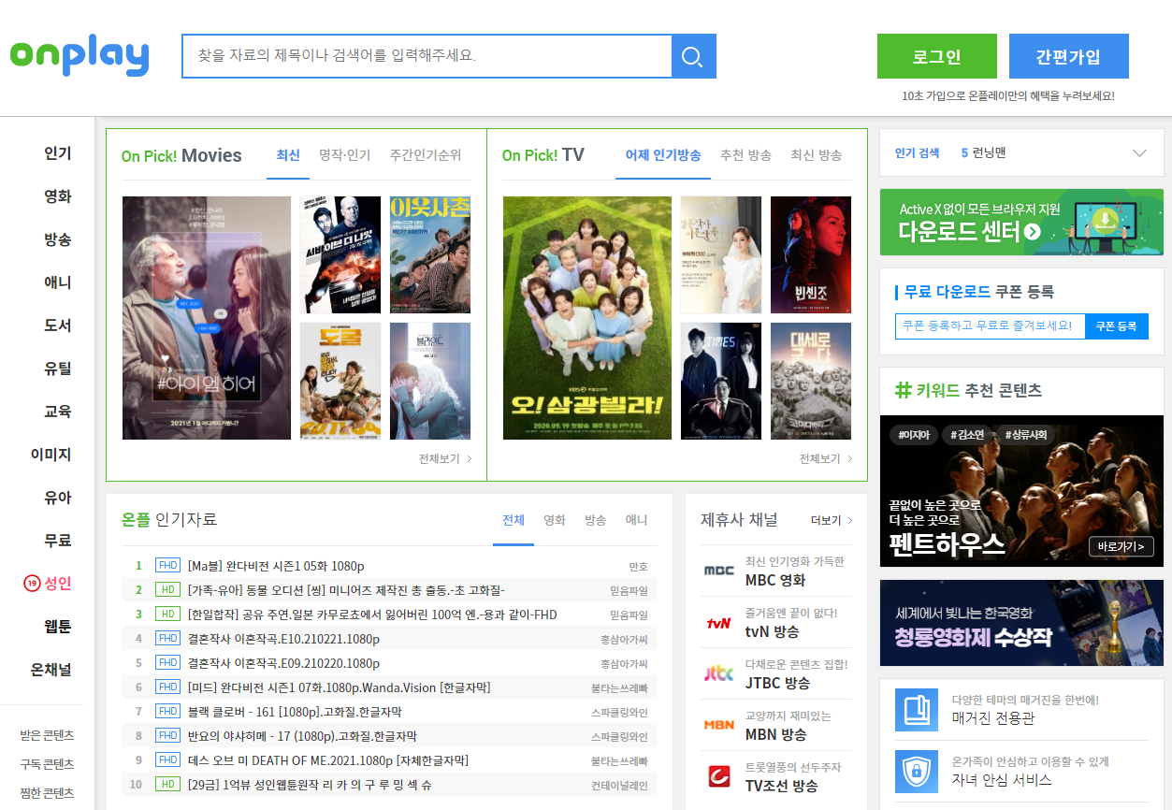This screenshot has height=810, width=1172.
Task: Open the TV조선 방송 channel logo
Action: point(719,776)
